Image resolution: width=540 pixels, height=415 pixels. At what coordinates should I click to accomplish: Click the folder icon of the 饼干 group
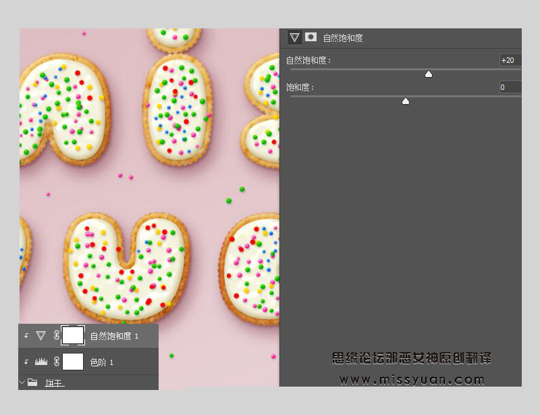[32, 382]
